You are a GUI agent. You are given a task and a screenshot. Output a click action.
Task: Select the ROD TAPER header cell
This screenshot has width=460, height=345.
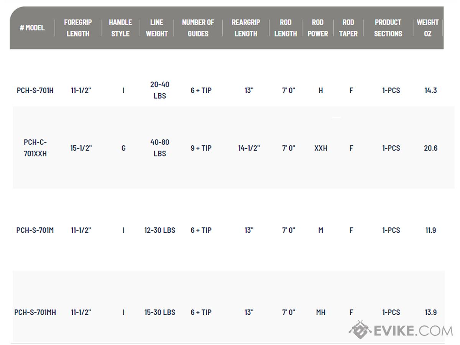(348, 28)
